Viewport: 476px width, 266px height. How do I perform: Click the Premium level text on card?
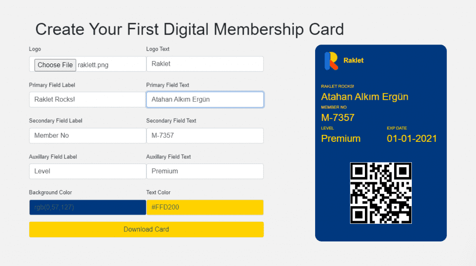341,139
